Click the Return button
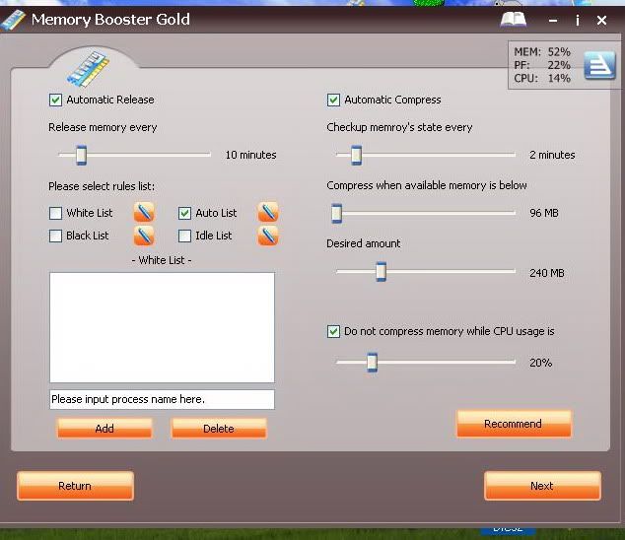The height and width of the screenshot is (540, 625). [x=75, y=486]
